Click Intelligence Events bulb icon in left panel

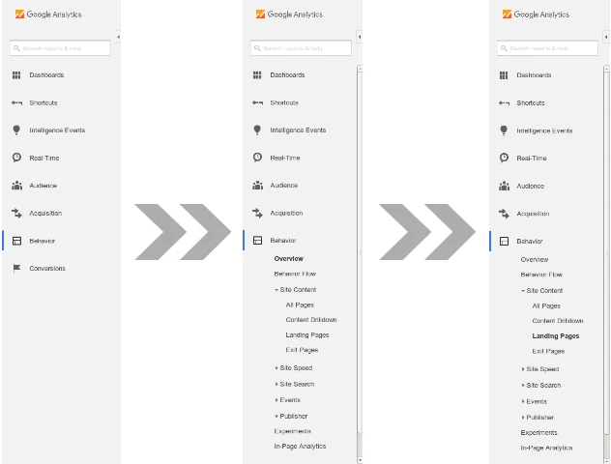click(16, 130)
